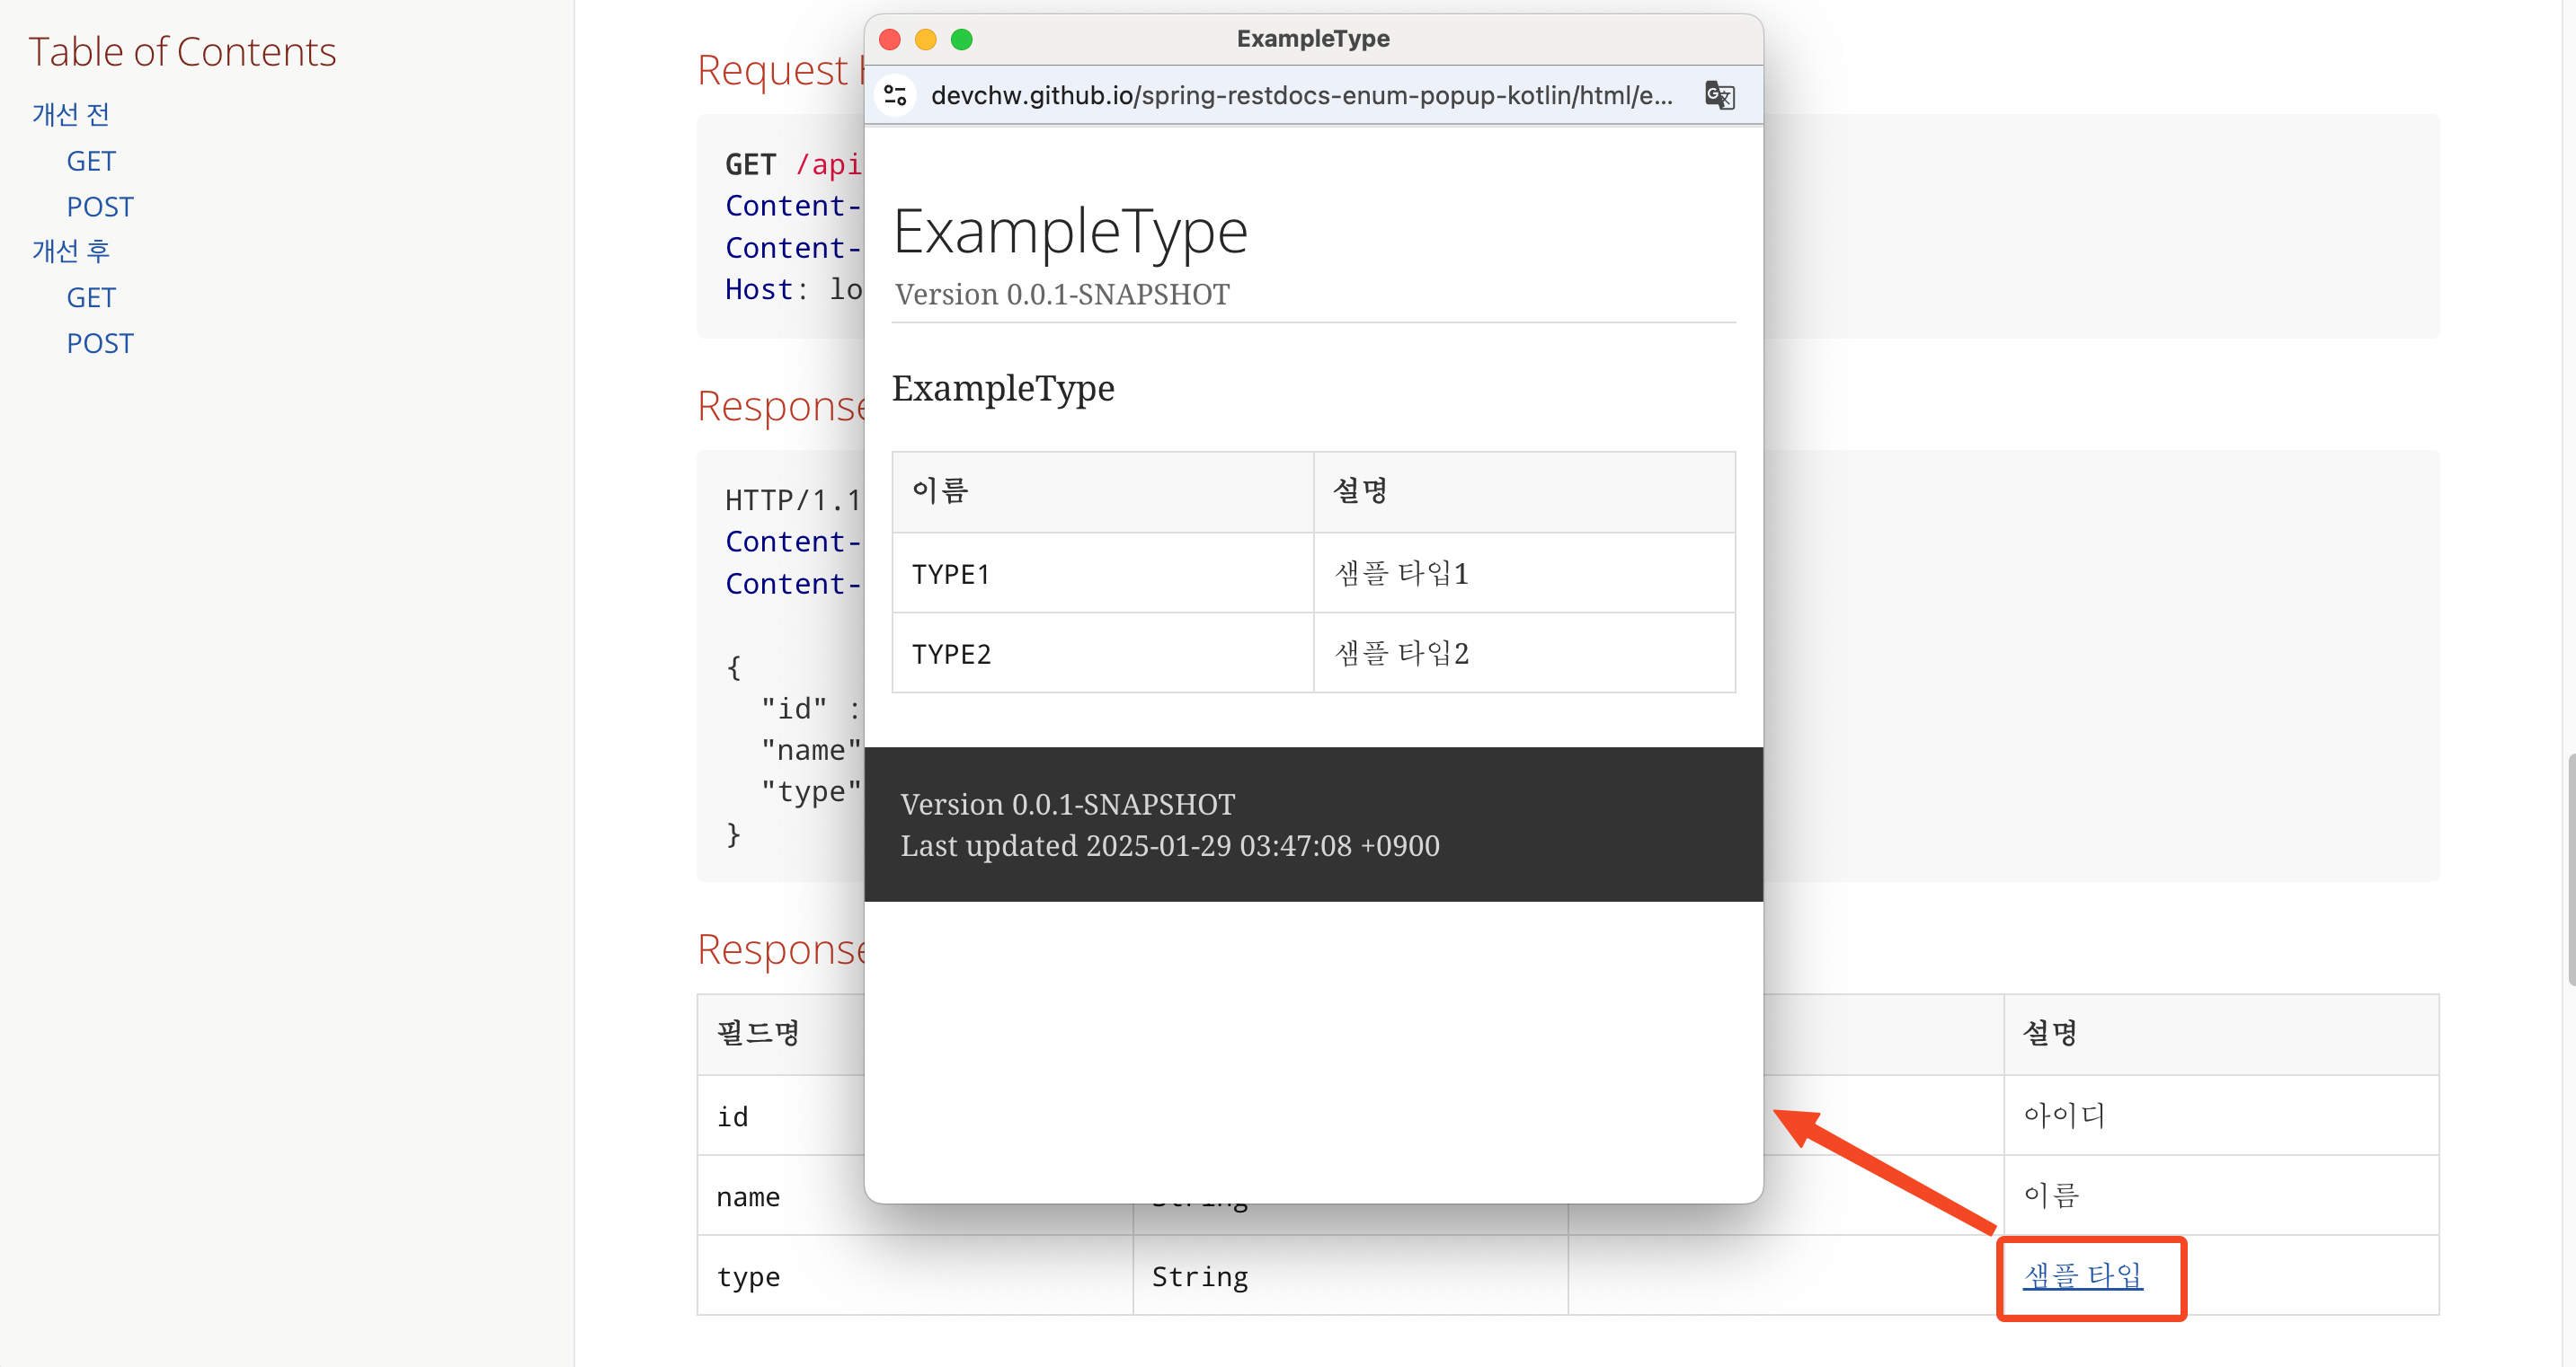Click Version 0.0.1-SNAPSHOT under the title
This screenshot has width=2576, height=1367.
(x=1062, y=294)
